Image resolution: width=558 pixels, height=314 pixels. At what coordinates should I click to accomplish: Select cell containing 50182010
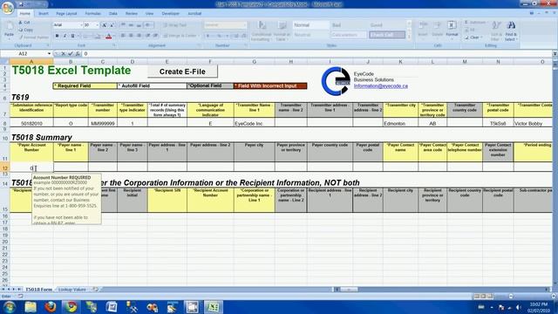31,124
